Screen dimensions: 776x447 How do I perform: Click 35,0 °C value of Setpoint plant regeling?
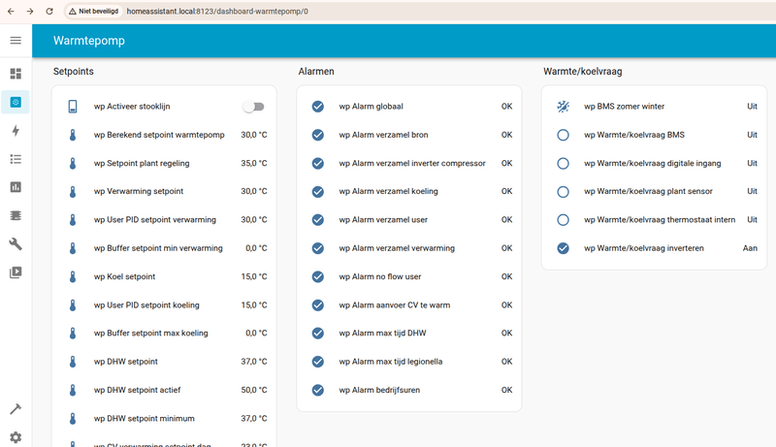point(254,163)
